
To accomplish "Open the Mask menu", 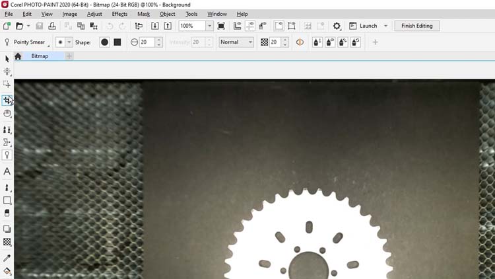I will tap(143, 14).
